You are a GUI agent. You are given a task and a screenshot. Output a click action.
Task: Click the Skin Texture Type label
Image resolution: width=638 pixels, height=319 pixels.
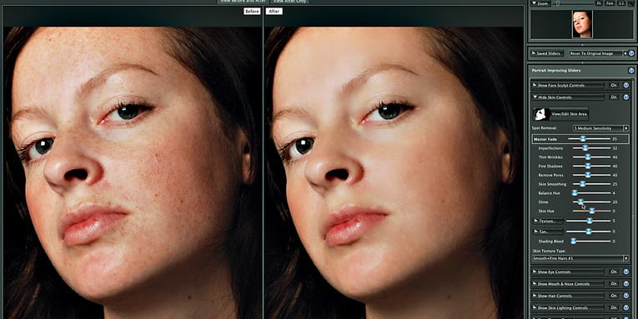coord(549,251)
